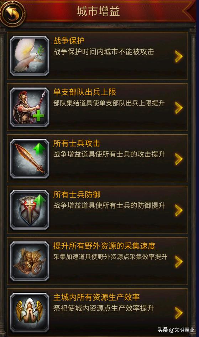Select the white dove war protection icon
This screenshot has height=337, width=199.
tap(30, 56)
